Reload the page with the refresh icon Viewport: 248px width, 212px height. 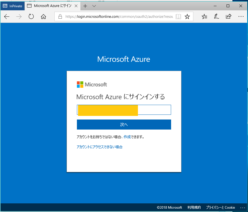point(31,16)
